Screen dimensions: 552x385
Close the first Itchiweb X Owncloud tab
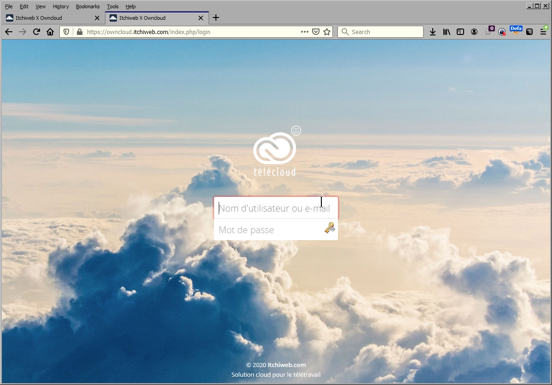click(x=97, y=18)
